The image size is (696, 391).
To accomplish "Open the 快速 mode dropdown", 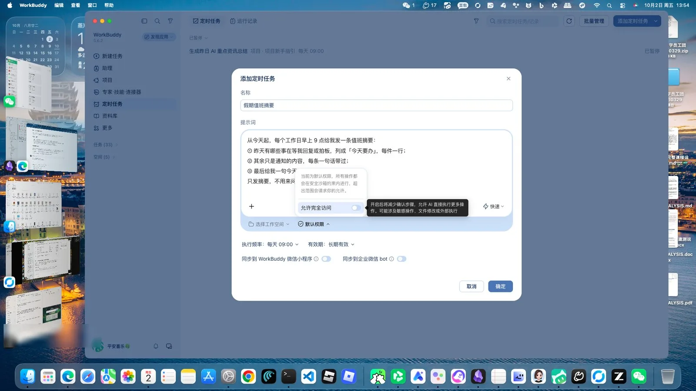I will (x=493, y=206).
